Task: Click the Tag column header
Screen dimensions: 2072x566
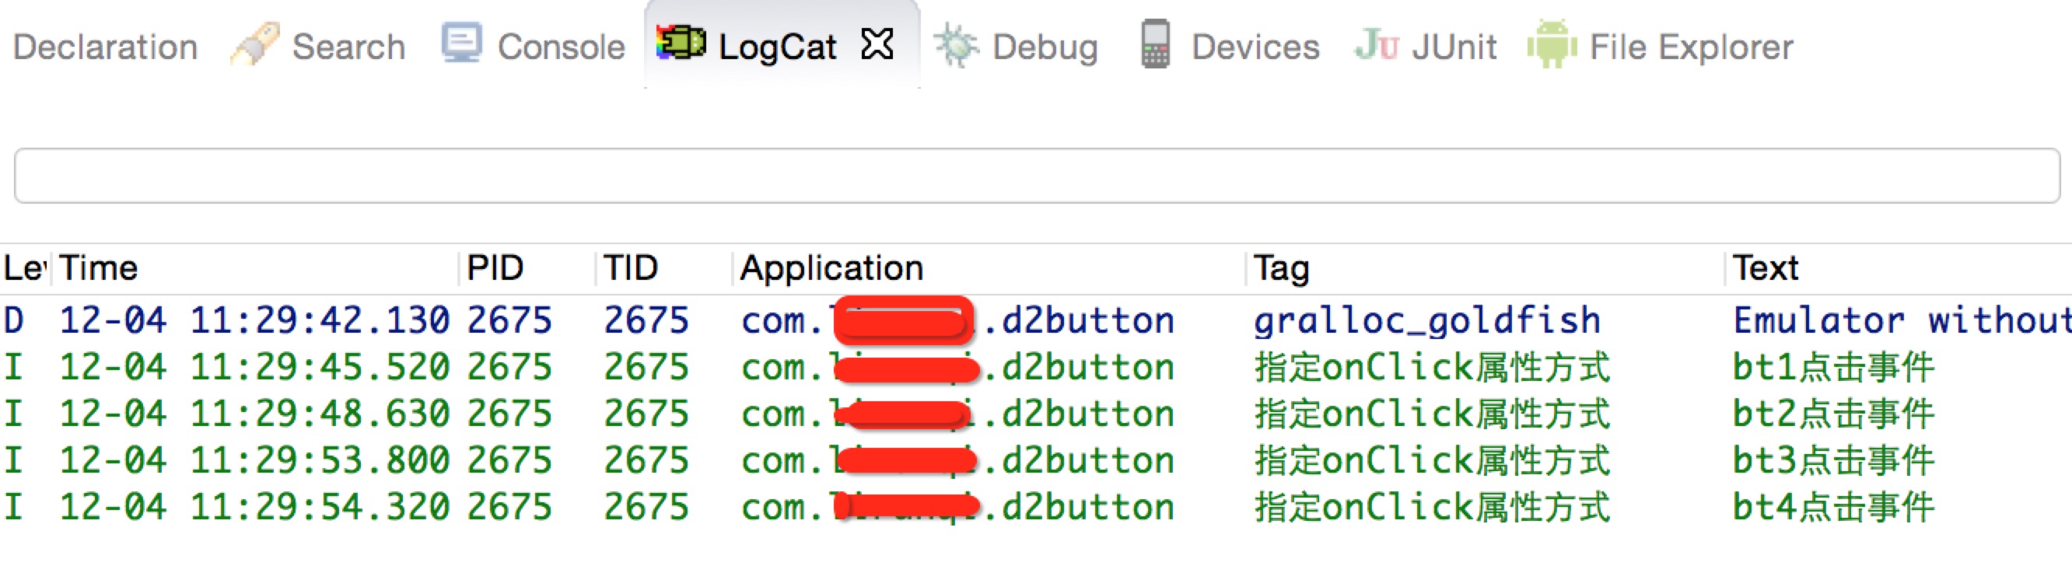Action: (x=1281, y=267)
